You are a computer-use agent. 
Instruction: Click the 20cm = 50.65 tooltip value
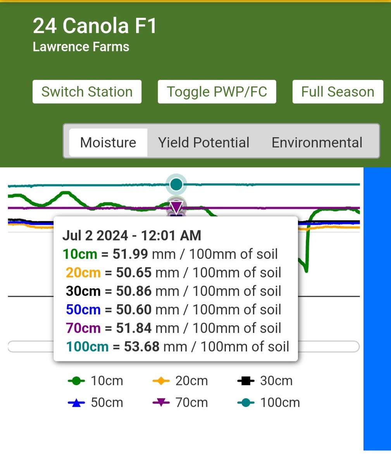(173, 273)
